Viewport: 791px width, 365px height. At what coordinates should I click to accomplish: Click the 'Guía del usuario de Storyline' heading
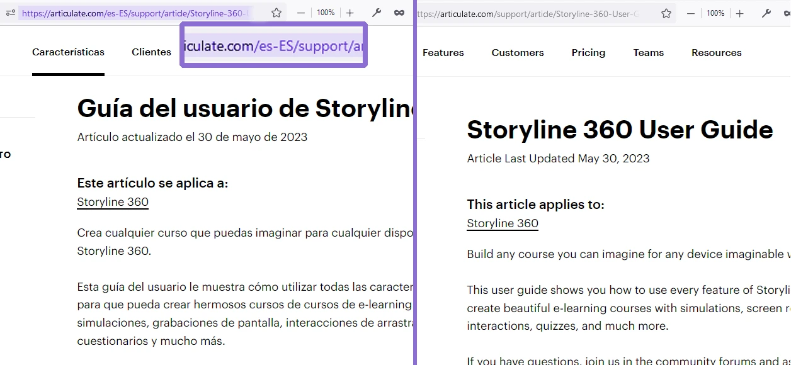(x=245, y=109)
